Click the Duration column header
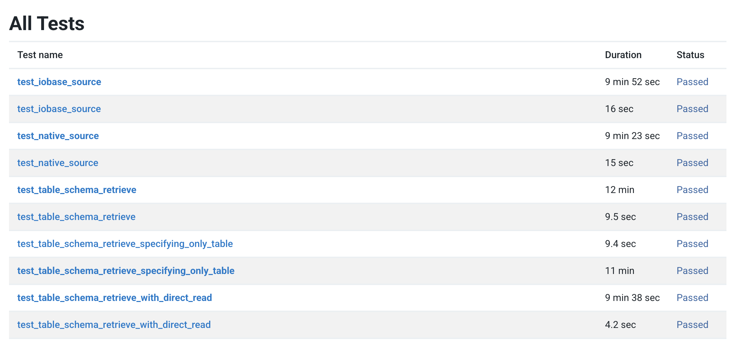Viewport: 741px width, 348px height. coord(623,55)
